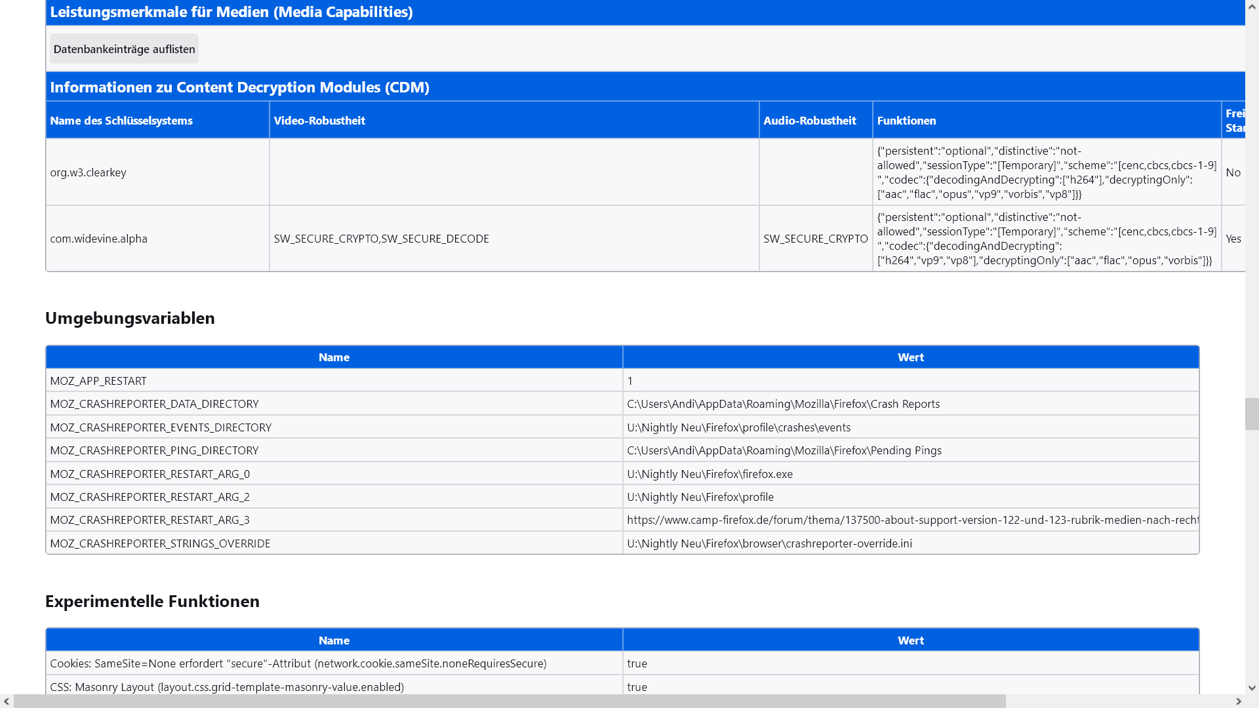Click the MOZ_APP_RESTART variable name
Image resolution: width=1259 pixels, height=708 pixels.
(98, 381)
